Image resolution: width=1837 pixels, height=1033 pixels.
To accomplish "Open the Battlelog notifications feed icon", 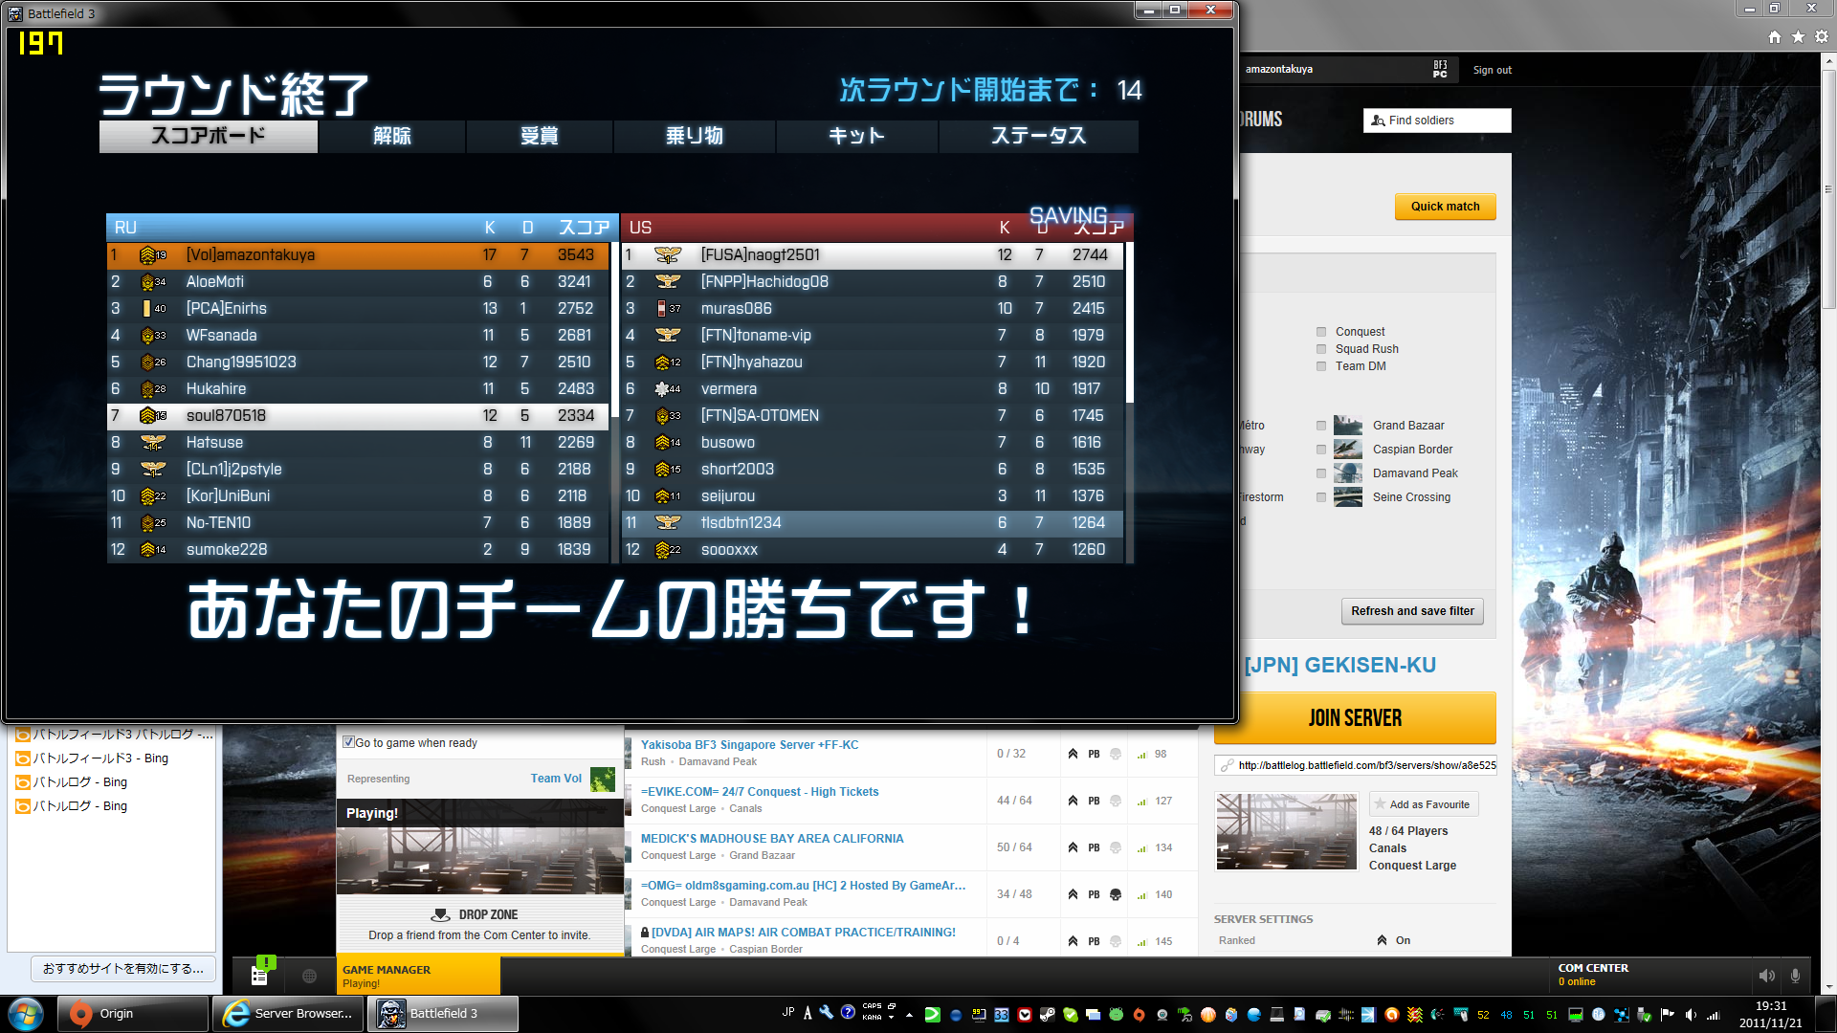I will [x=259, y=975].
